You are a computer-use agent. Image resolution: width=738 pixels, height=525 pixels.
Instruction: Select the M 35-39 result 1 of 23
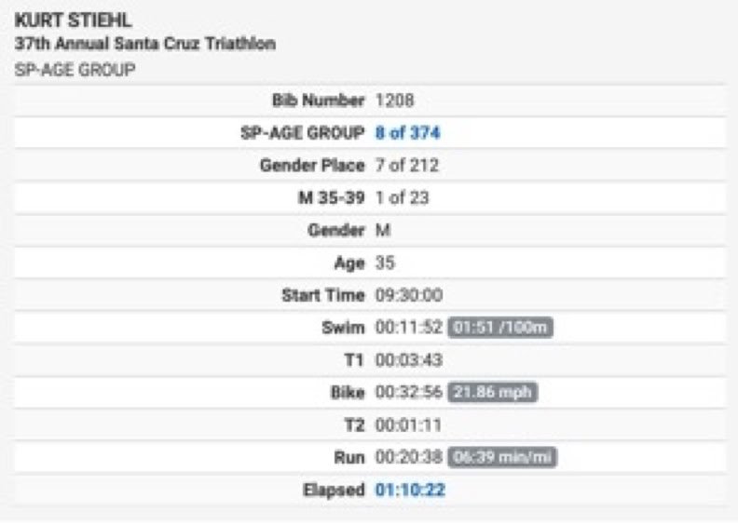pos(402,198)
